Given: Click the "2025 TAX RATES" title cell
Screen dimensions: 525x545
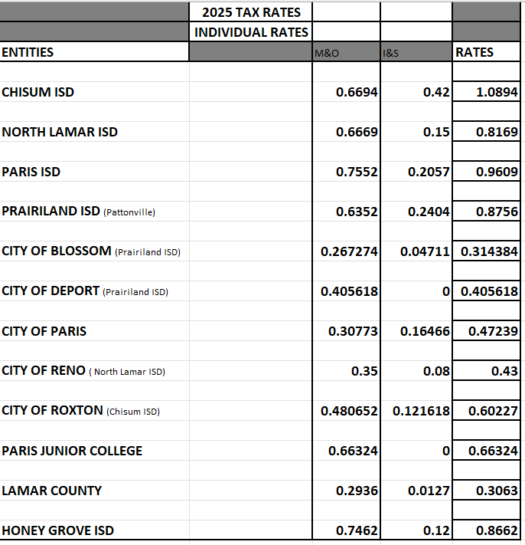Looking at the screenshot, I should 251,12.
